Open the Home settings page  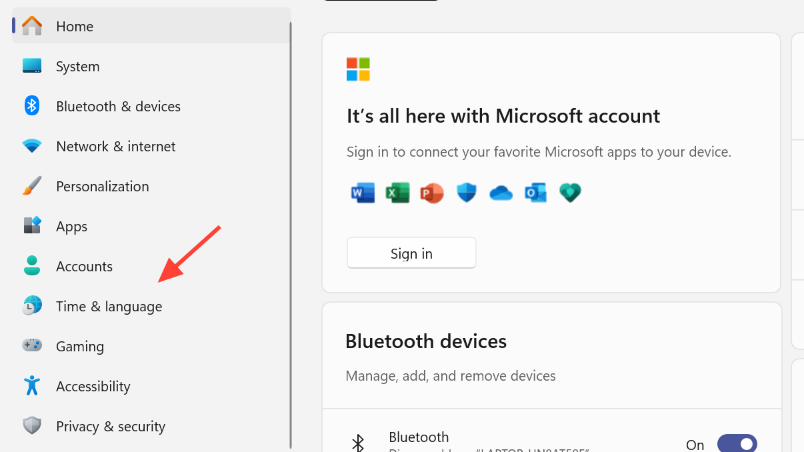pos(151,26)
